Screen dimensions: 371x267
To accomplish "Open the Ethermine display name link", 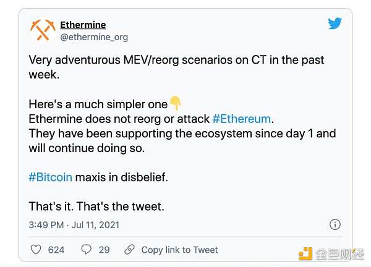I will pyautogui.click(x=83, y=25).
